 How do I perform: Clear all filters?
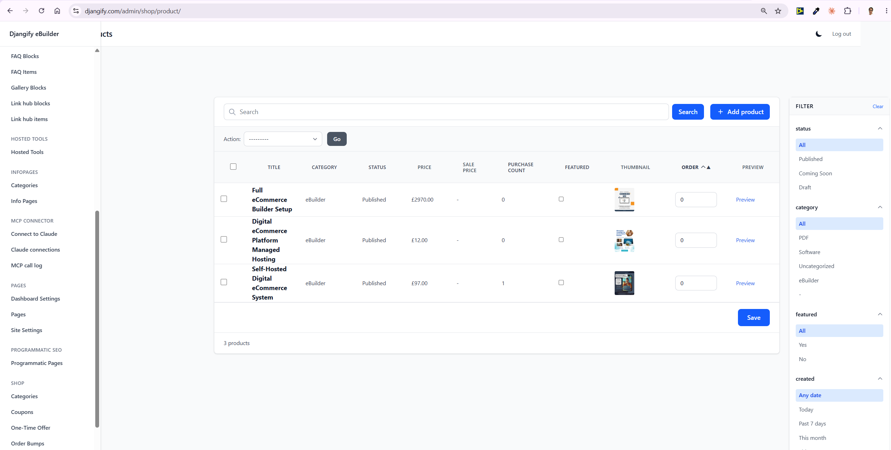point(878,106)
